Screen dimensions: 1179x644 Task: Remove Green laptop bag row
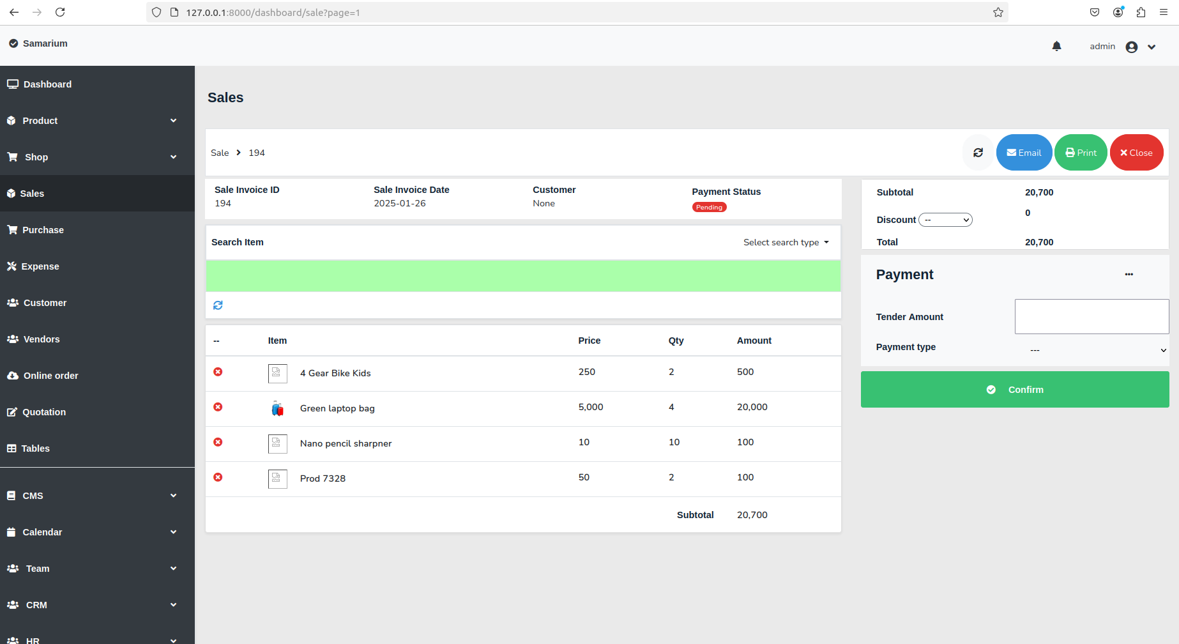click(x=218, y=407)
